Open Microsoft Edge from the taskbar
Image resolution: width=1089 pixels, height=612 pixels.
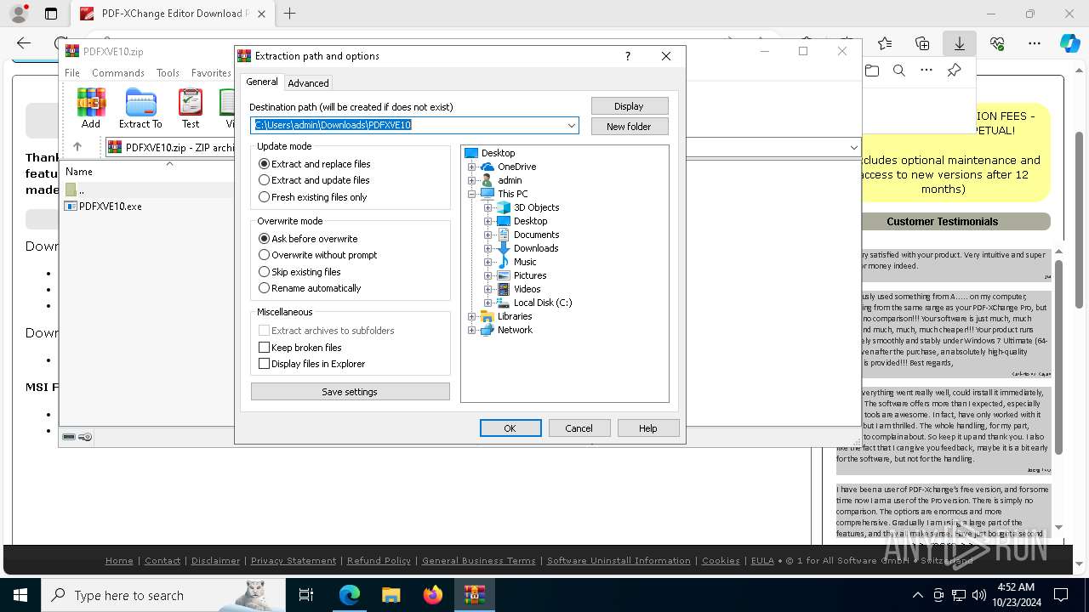(x=350, y=595)
